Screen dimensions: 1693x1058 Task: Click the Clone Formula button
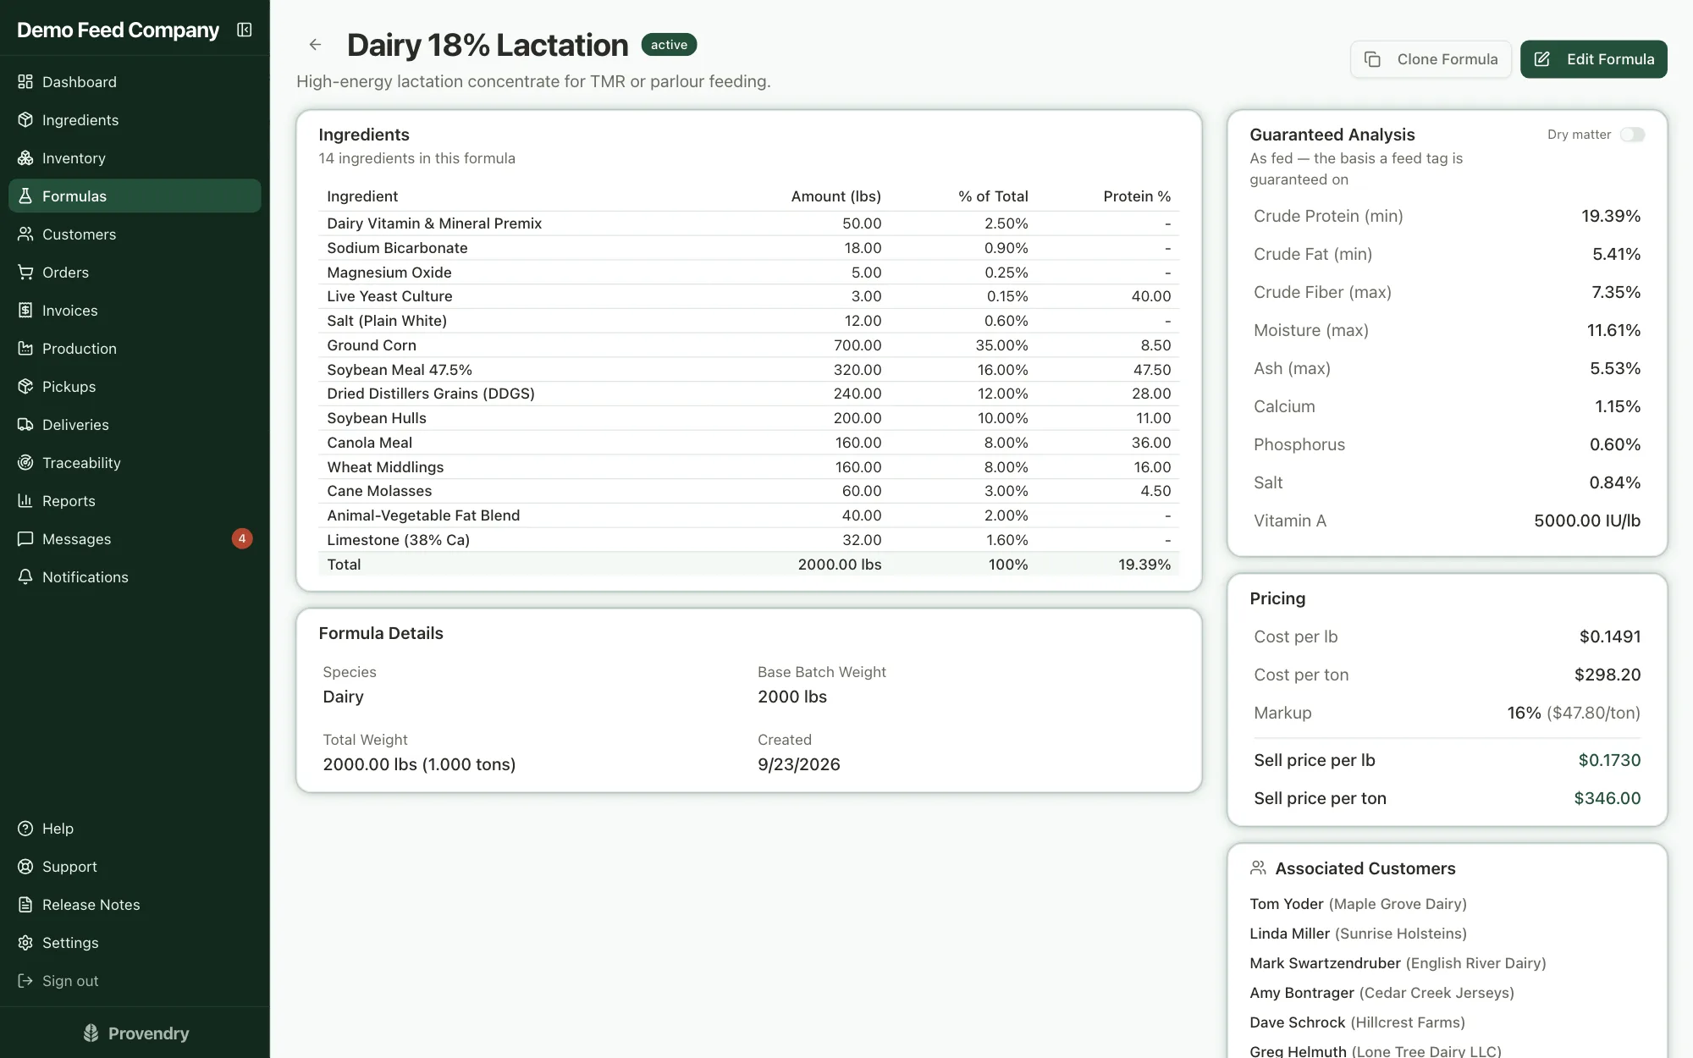click(x=1431, y=59)
